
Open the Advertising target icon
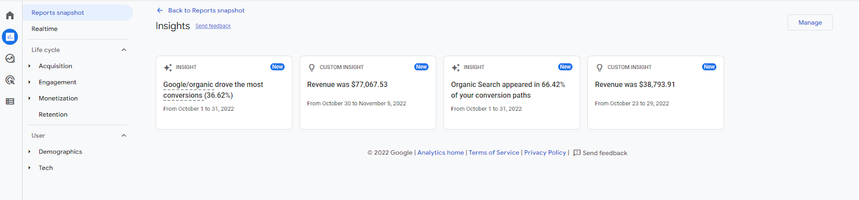click(10, 80)
